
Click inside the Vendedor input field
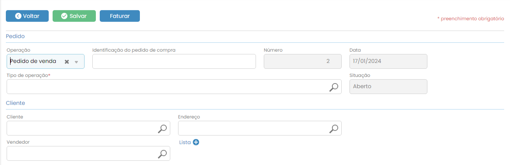click(80, 153)
